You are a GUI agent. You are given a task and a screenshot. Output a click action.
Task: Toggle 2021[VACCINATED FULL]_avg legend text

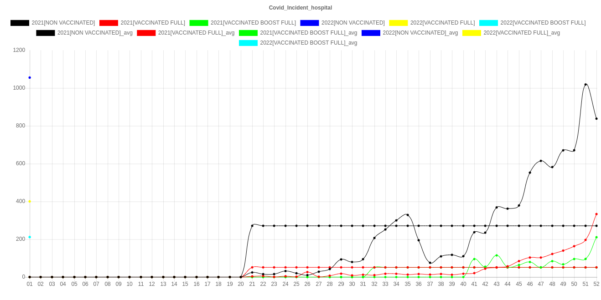(196, 33)
